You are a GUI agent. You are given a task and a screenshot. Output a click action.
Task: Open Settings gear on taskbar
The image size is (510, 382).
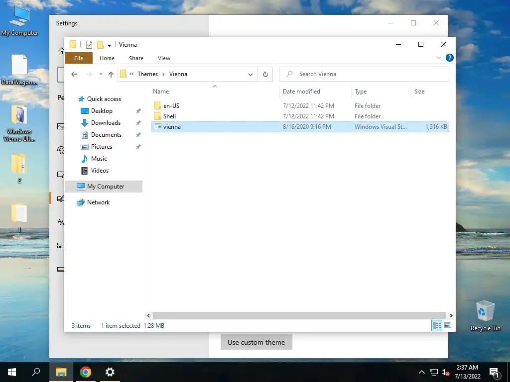click(110, 372)
